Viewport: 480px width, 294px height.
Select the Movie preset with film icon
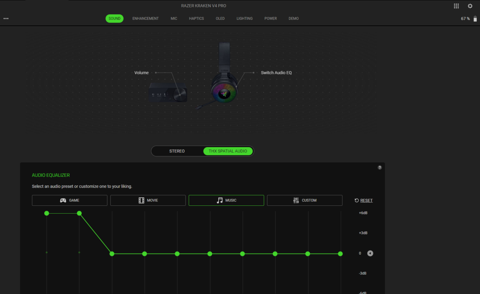(148, 200)
